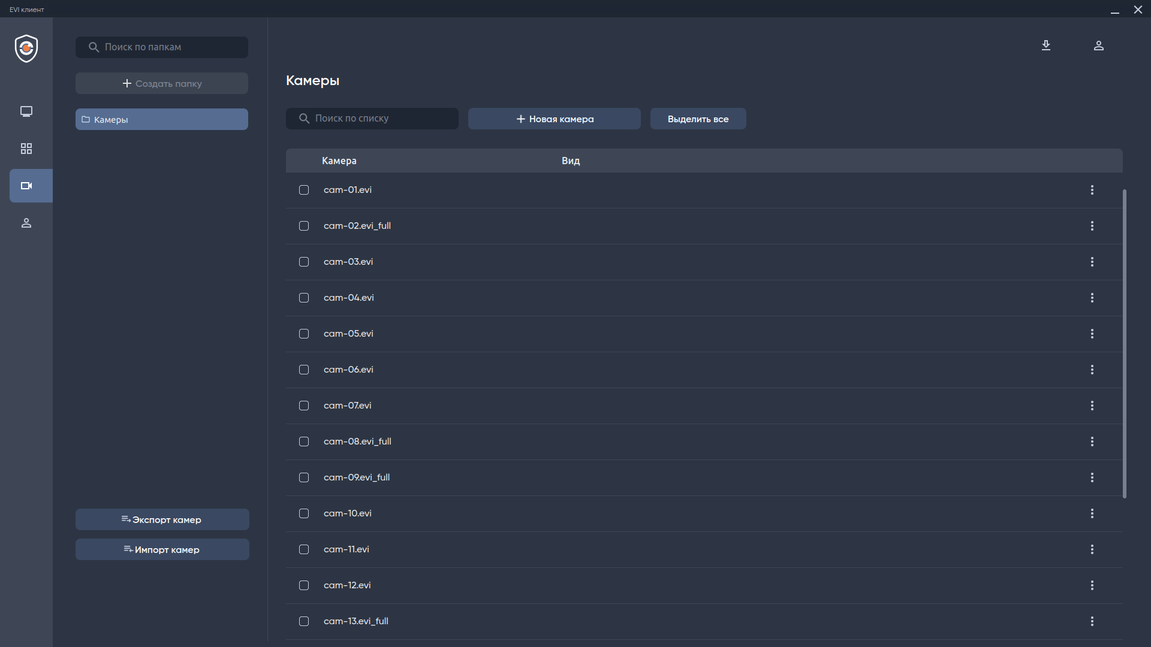1151x647 pixels.
Task: Open the account profile icon top right
Action: 1099,46
